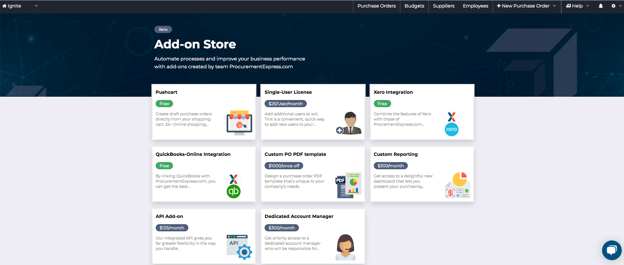Click the Custom Reporting pie chart icon
The width and height of the screenshot is (624, 265).
click(457, 185)
